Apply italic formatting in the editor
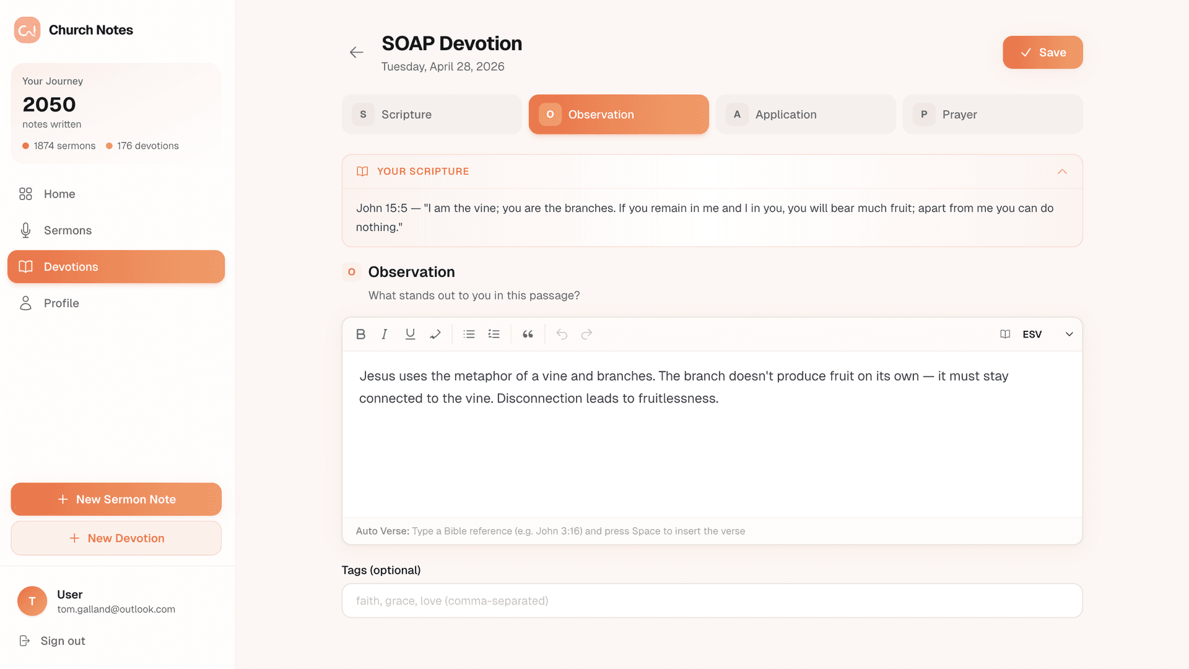 click(x=385, y=334)
